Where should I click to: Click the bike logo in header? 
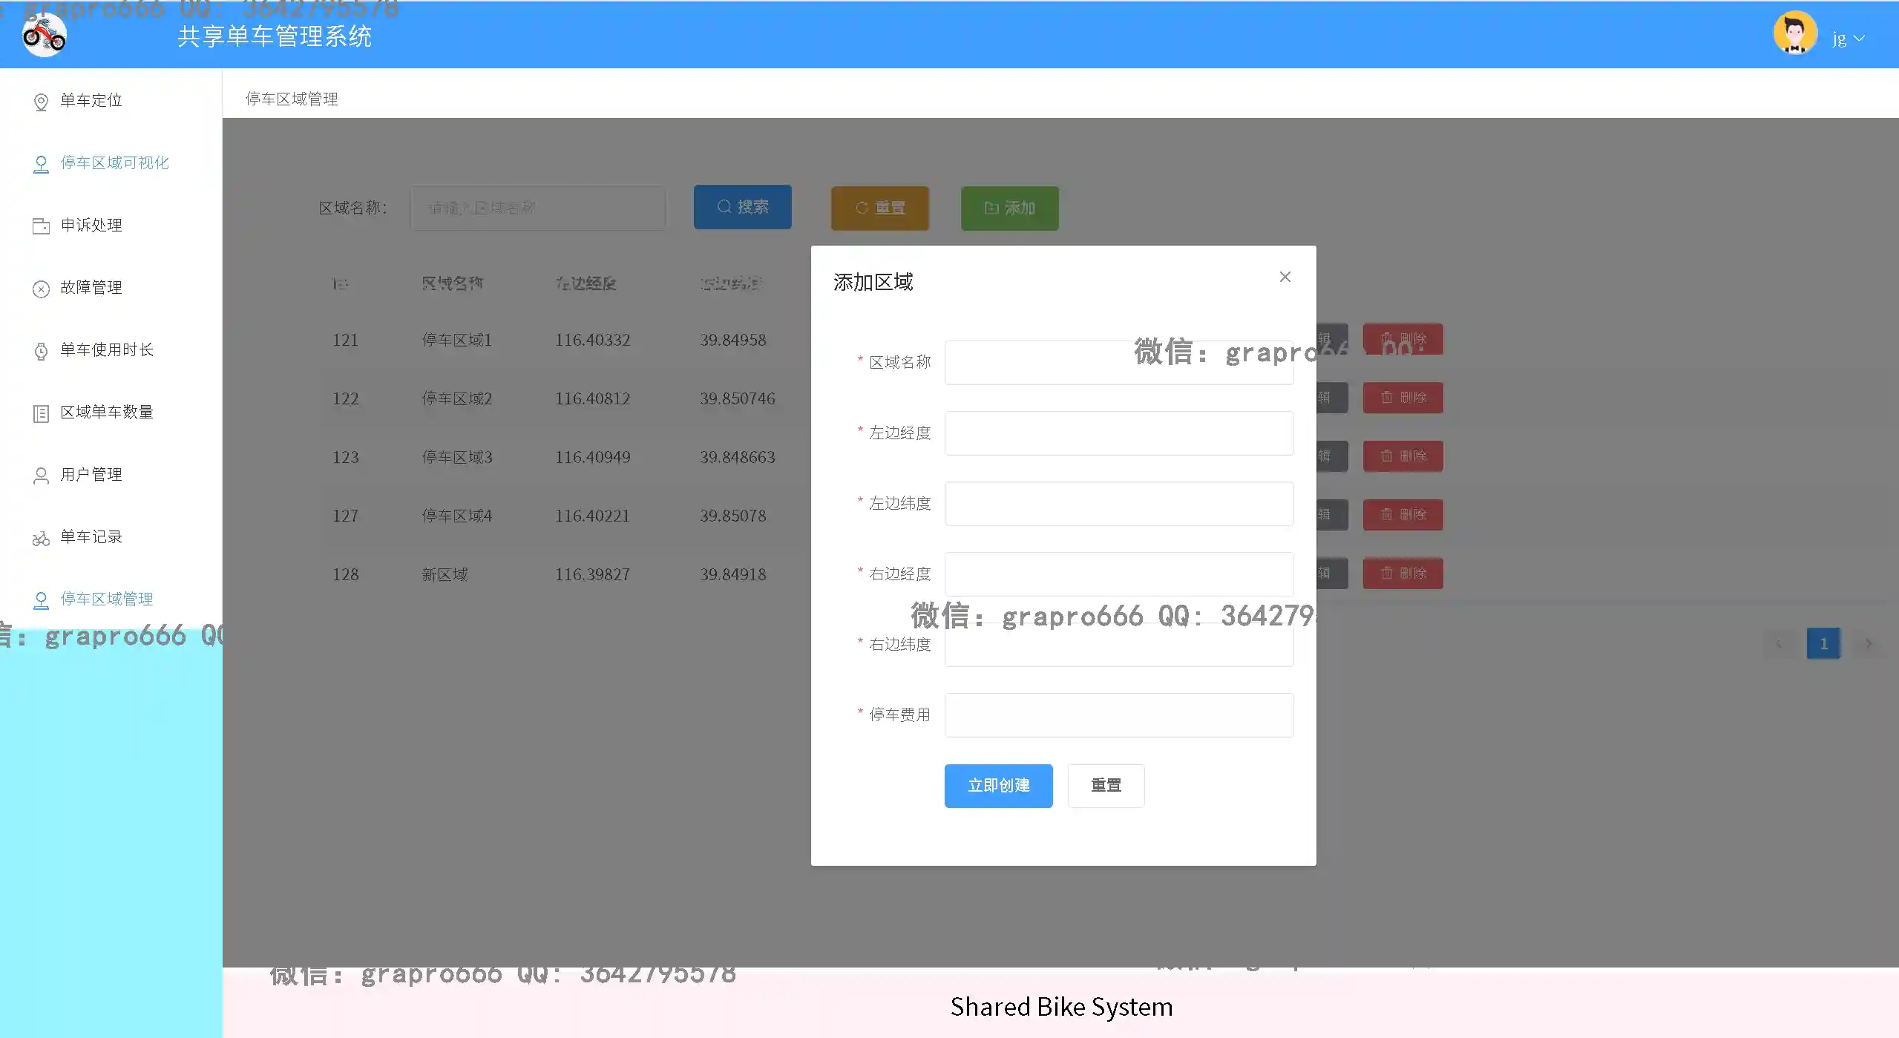click(x=45, y=35)
